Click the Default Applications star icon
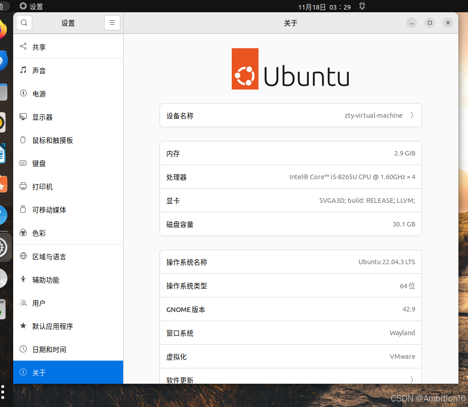 pyautogui.click(x=23, y=326)
